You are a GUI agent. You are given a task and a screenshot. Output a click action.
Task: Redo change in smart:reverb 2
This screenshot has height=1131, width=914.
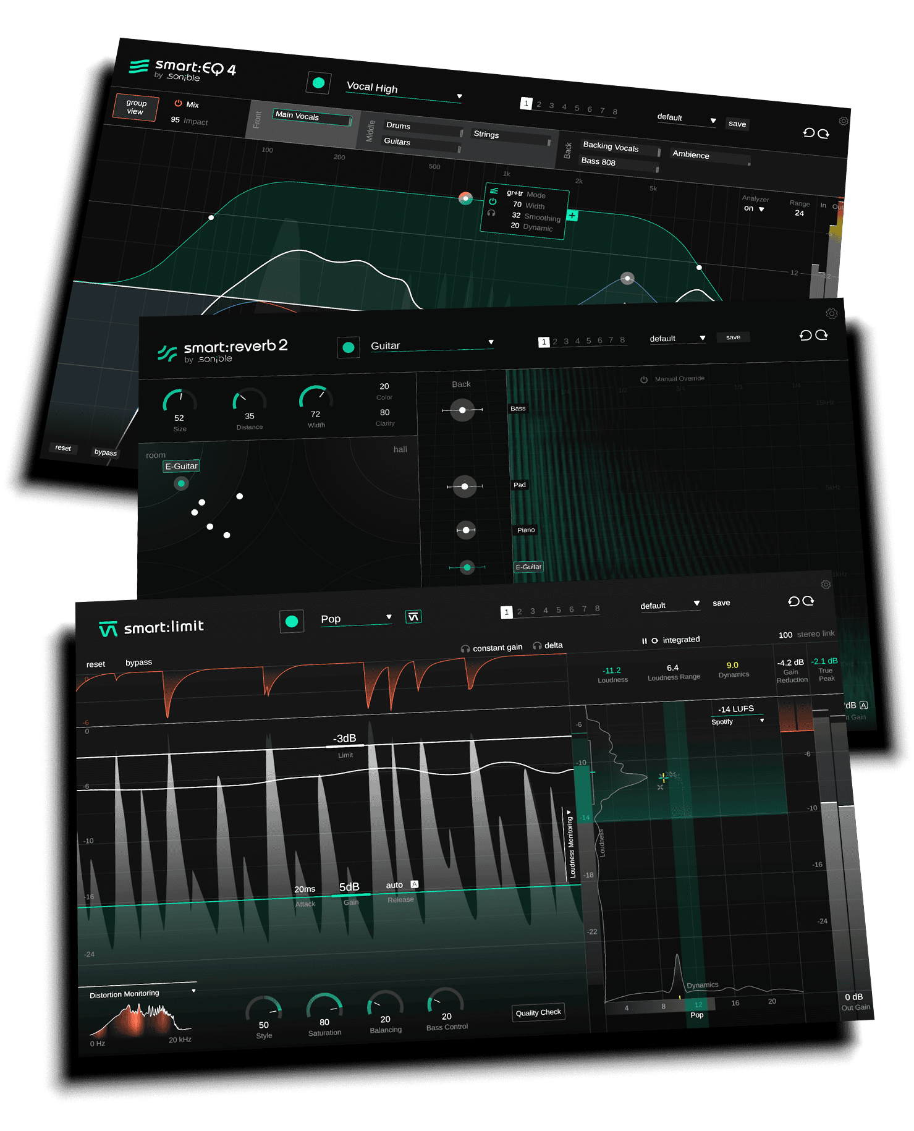click(821, 334)
